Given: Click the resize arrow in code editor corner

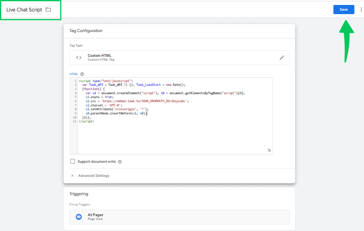Looking at the screenshot, I should coord(269,150).
